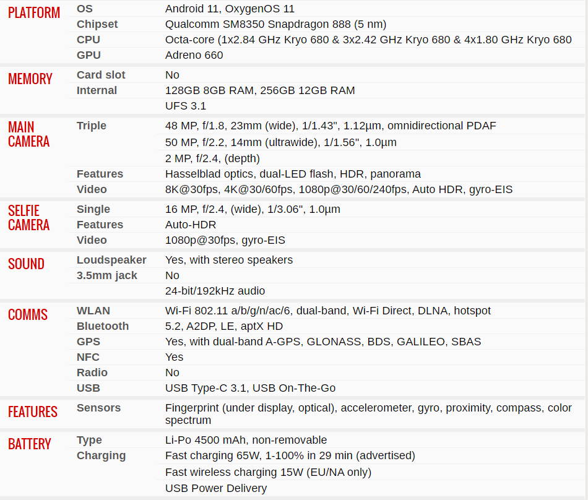Click the Triple main camera label
This screenshot has width=588, height=500.
(92, 126)
